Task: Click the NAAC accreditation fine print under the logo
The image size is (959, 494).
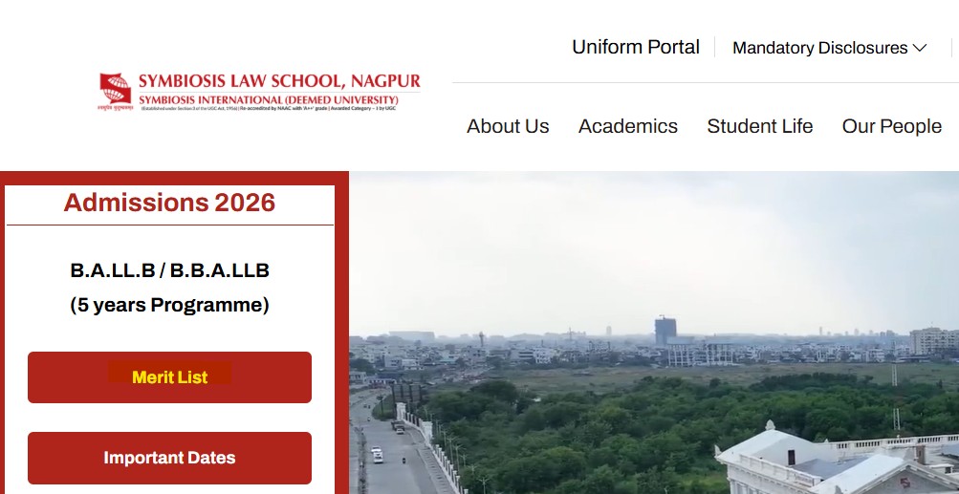Action: click(269, 109)
